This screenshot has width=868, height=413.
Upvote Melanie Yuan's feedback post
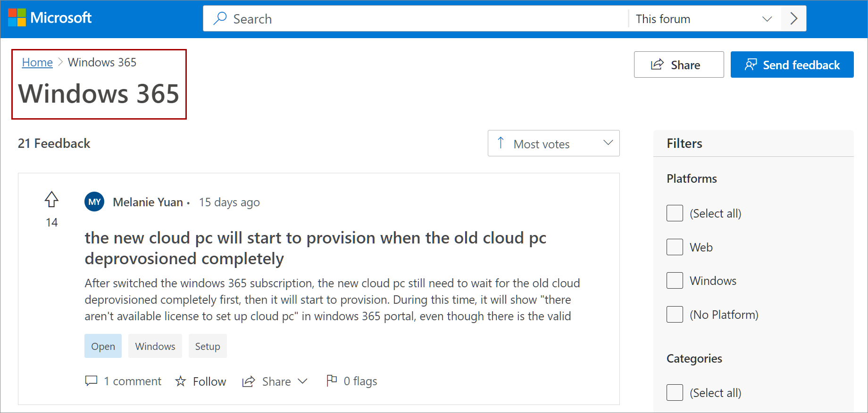click(x=51, y=199)
